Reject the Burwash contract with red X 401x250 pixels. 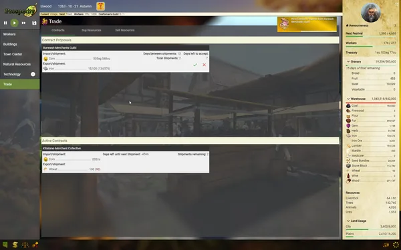(204, 65)
